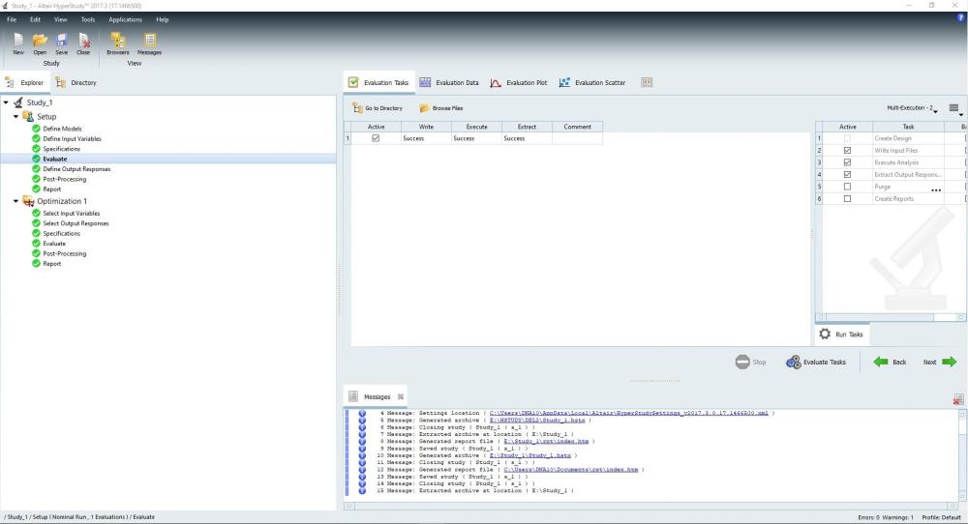Click the Go to Directory icon

coord(357,108)
